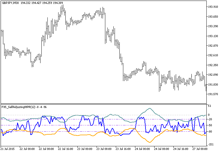Click the FX5_SelfAdjustingWPR(12) indicator label
The image size is (222, 152).
coord(18,107)
